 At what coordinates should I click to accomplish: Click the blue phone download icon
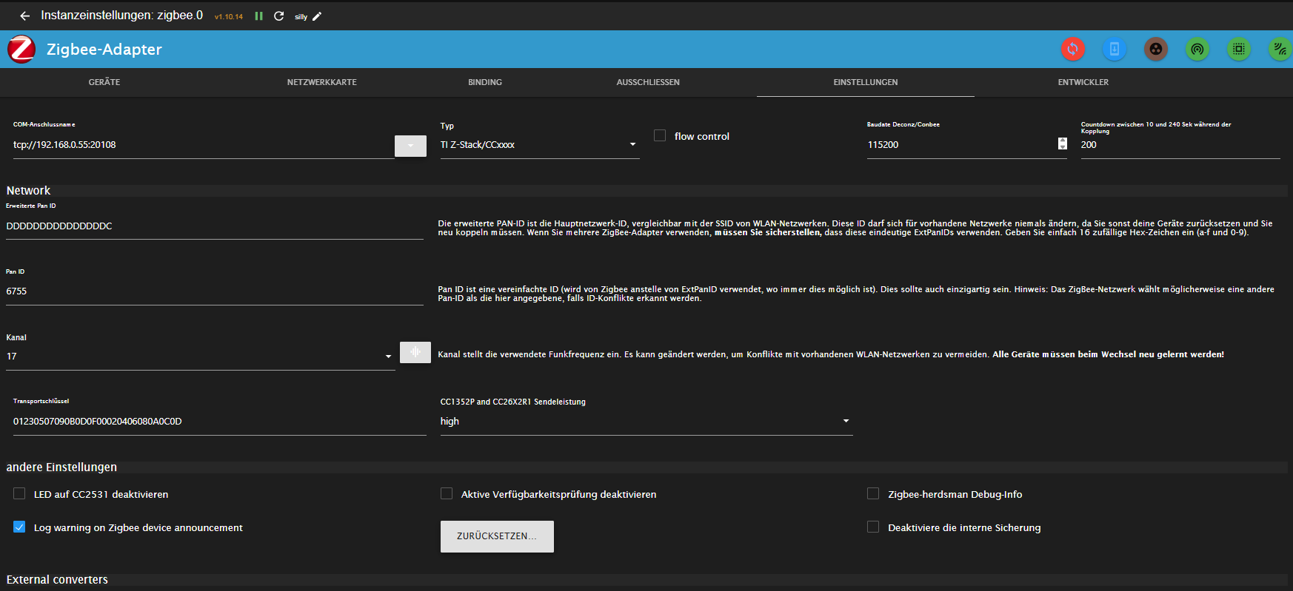(1115, 50)
